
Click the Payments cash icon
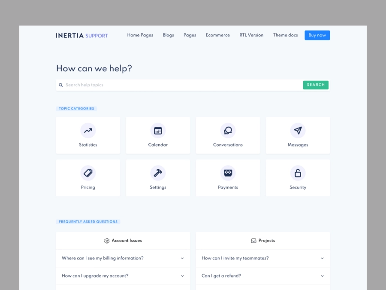coord(228,173)
